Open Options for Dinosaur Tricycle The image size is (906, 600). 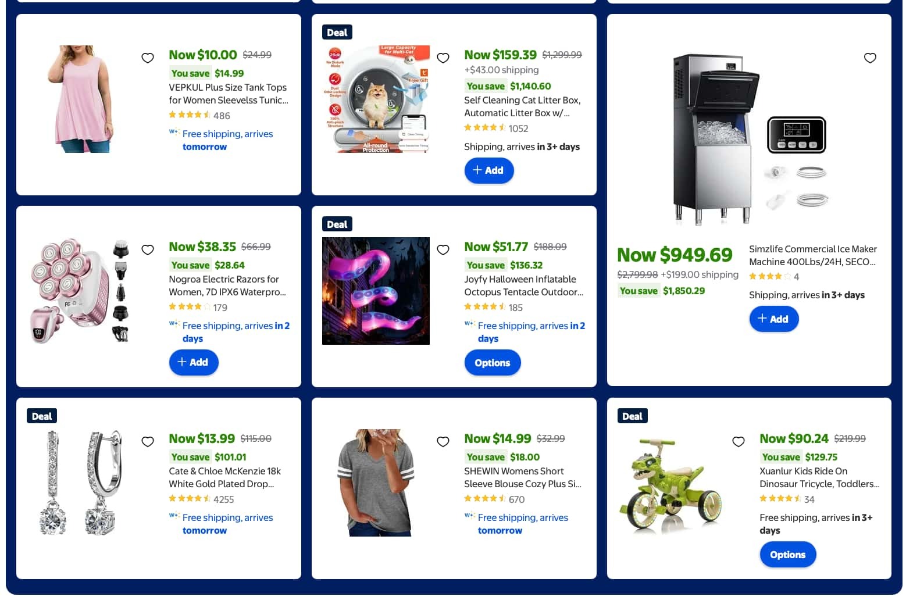(x=787, y=555)
